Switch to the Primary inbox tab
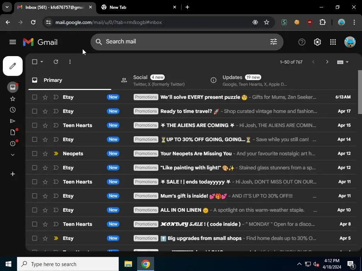The width and height of the screenshot is (362, 271). (x=70, y=80)
